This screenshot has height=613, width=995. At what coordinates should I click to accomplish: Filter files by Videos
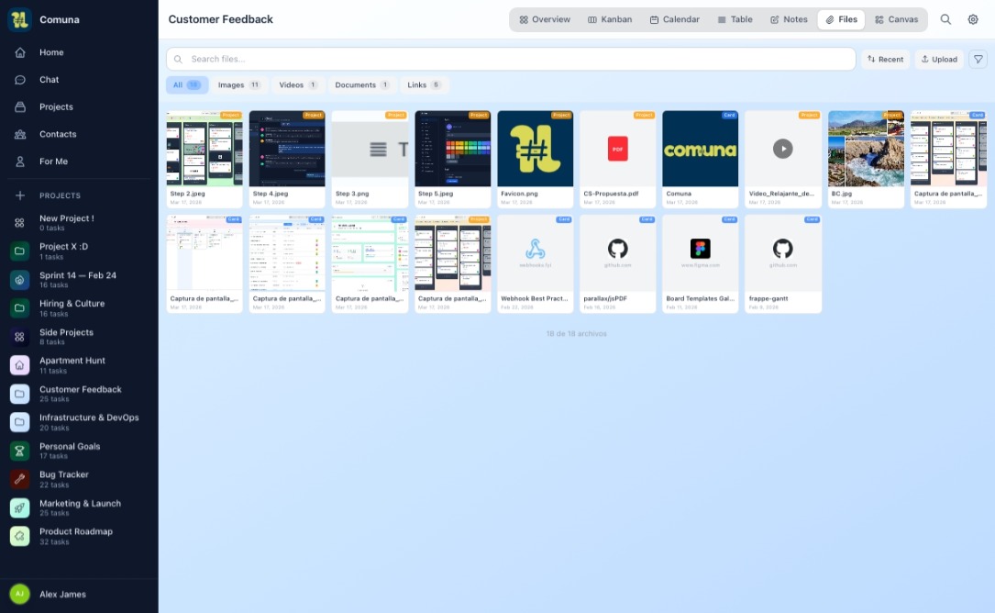click(299, 85)
